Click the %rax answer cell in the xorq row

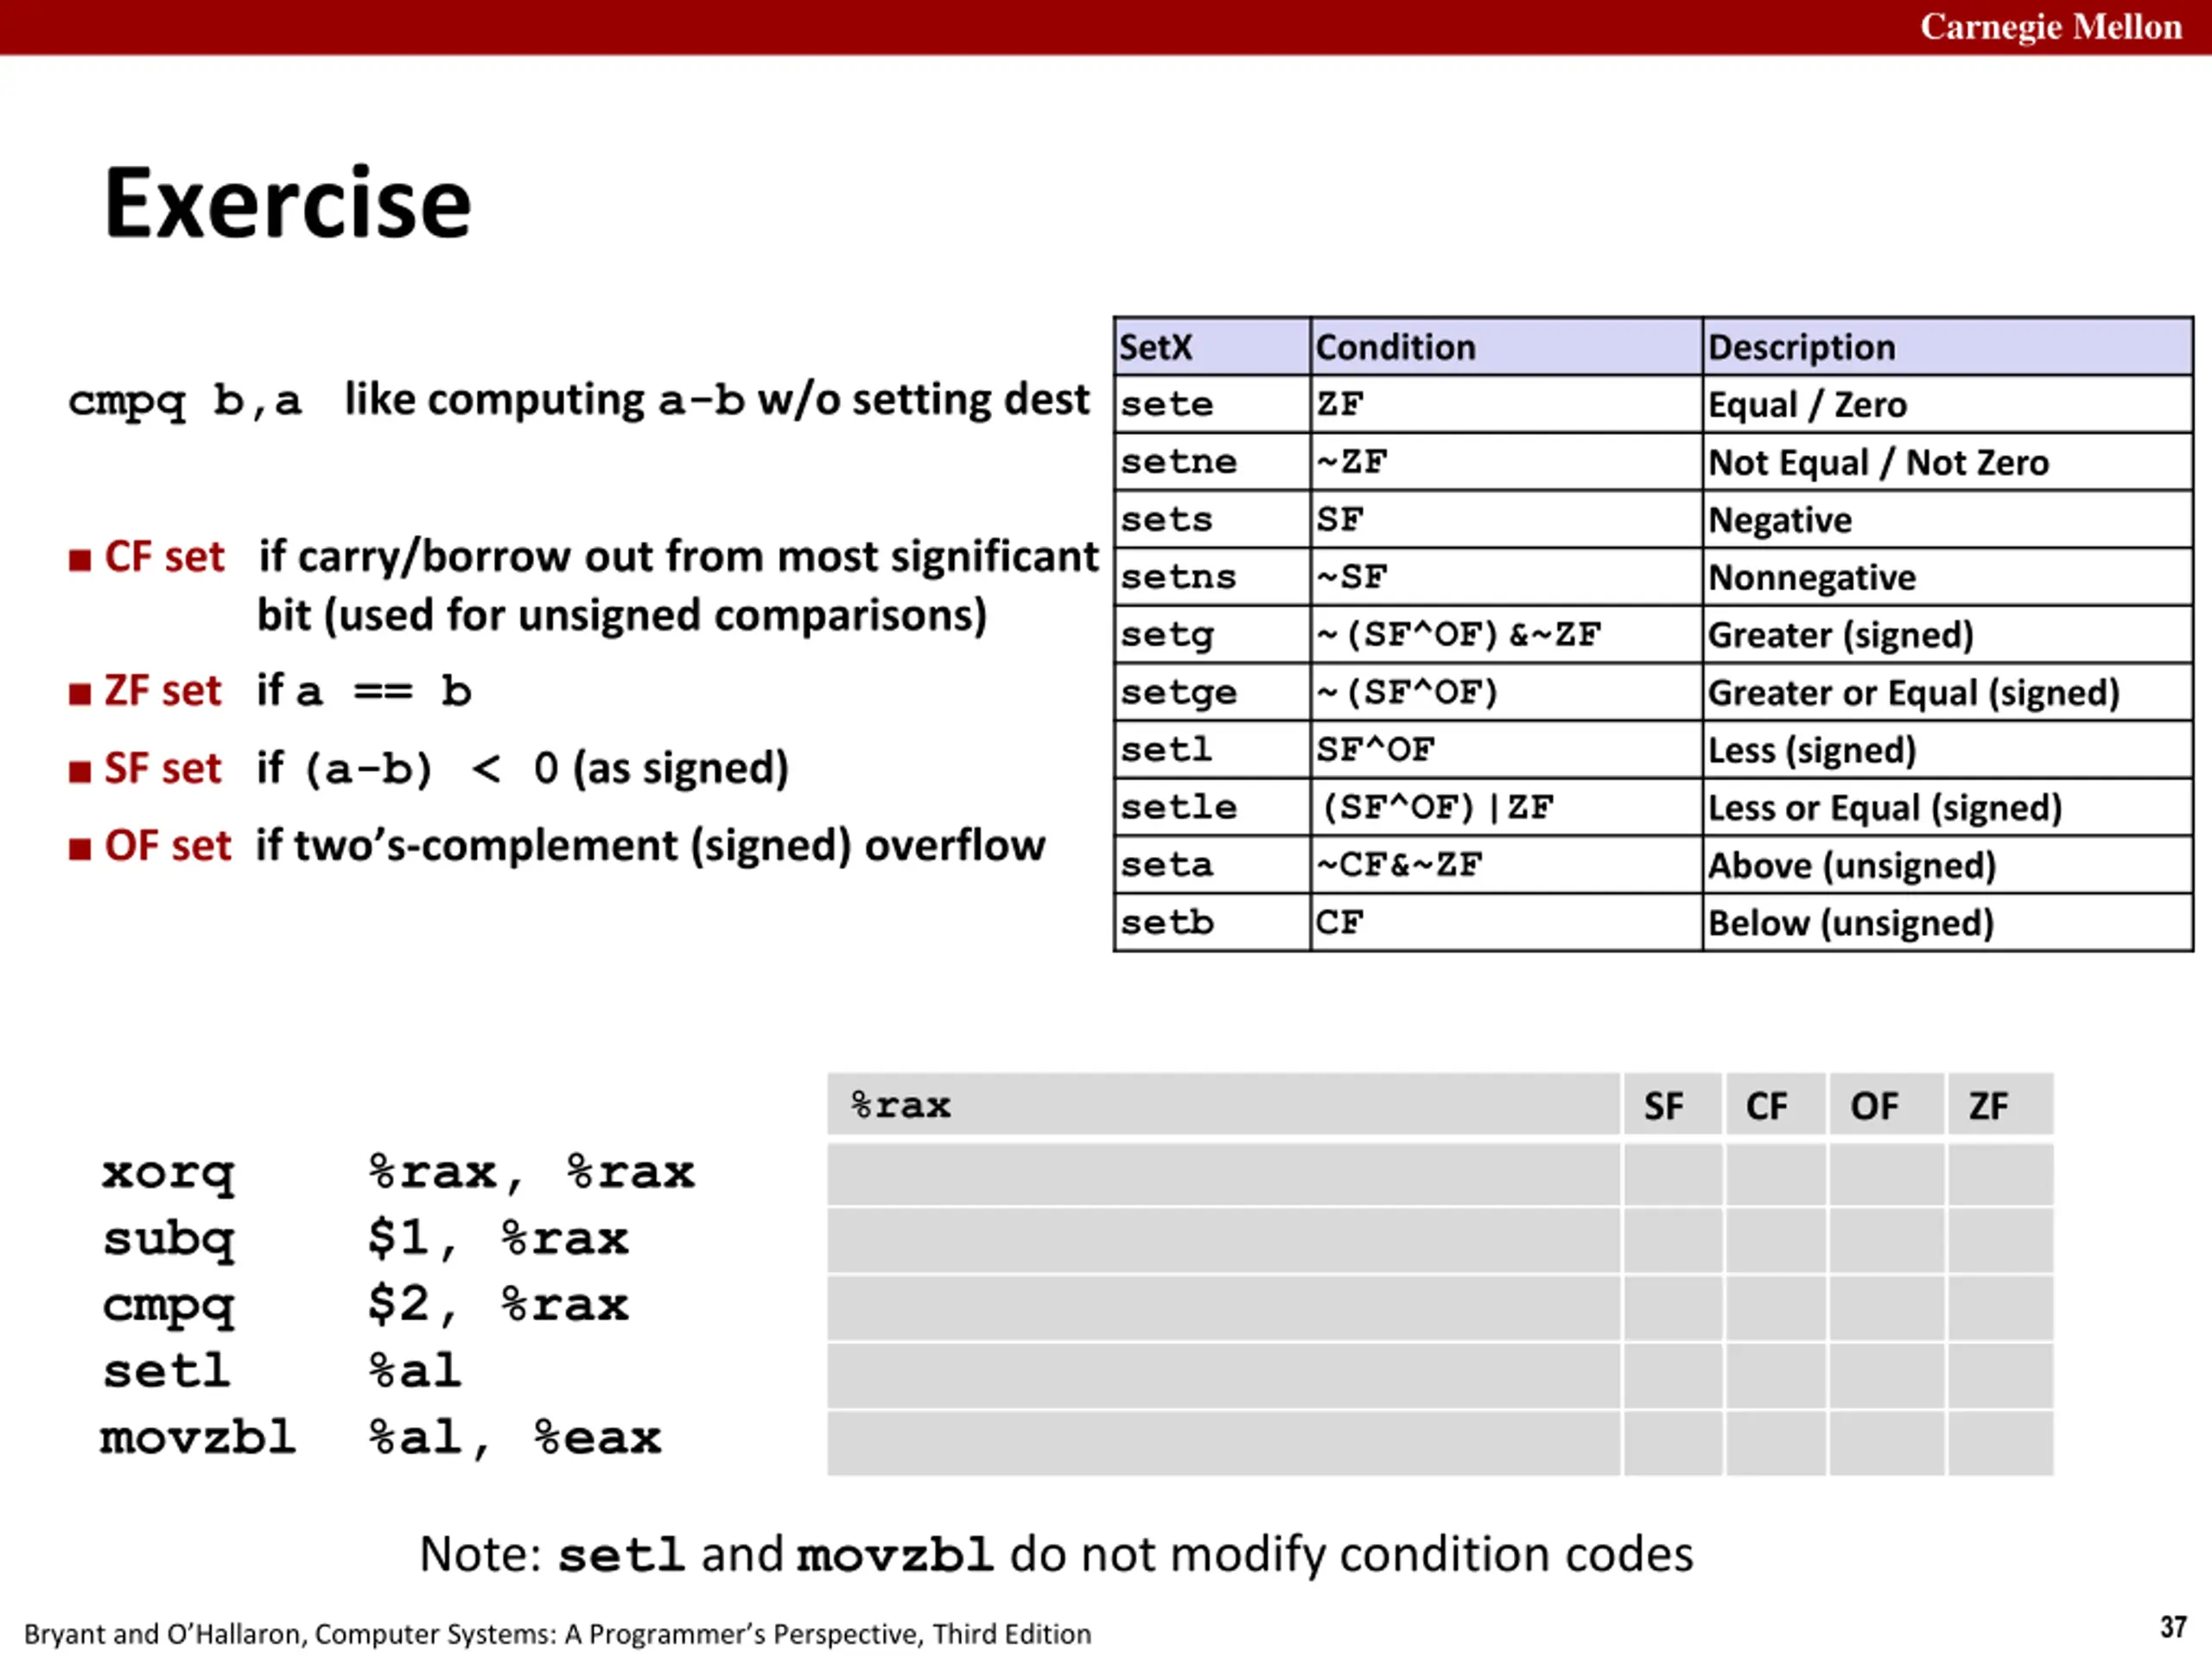tap(1223, 1174)
